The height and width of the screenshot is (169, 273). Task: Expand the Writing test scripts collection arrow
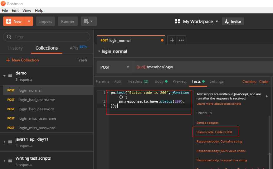pyautogui.click(x=4, y=161)
